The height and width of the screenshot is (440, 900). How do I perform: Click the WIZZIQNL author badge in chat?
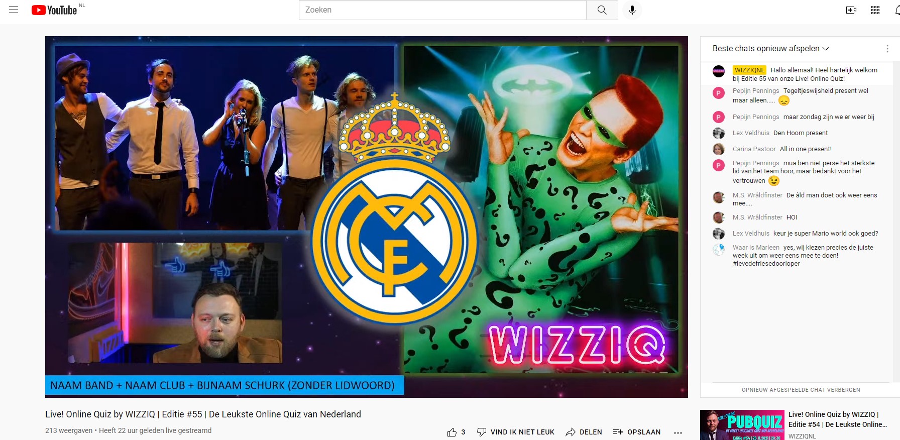click(749, 70)
